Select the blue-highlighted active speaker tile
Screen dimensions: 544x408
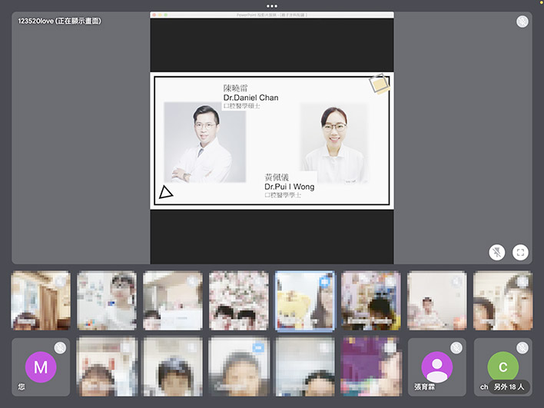304,301
